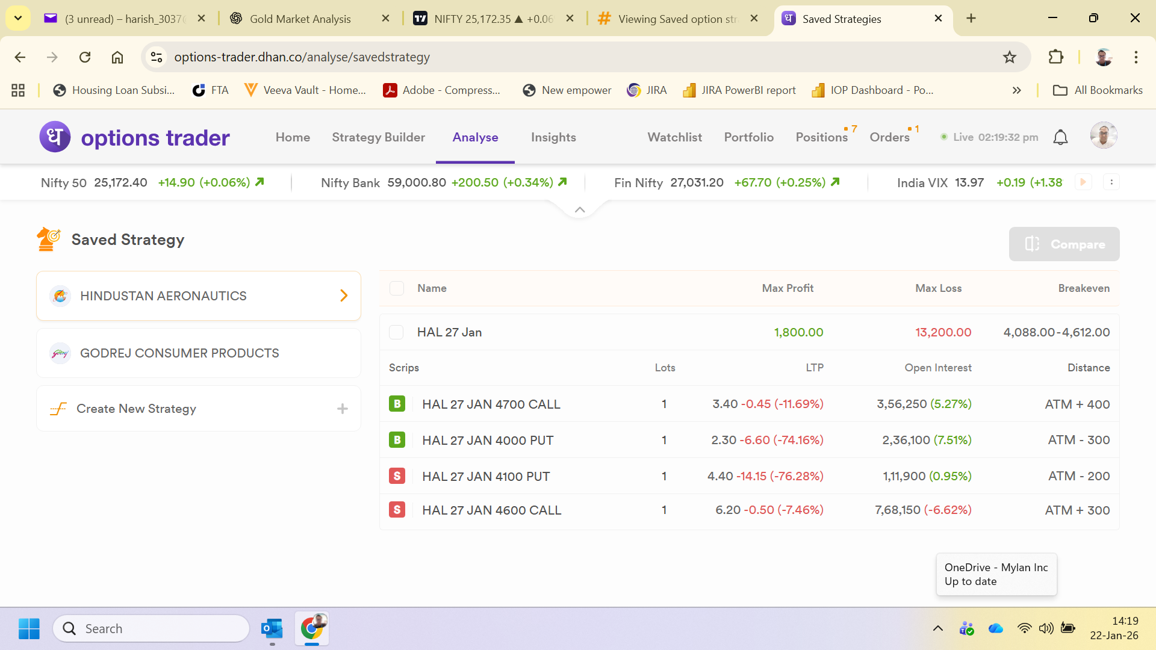Click the ticker scroll-right arrow icon
This screenshot has width=1156, height=650.
coord(1083,182)
